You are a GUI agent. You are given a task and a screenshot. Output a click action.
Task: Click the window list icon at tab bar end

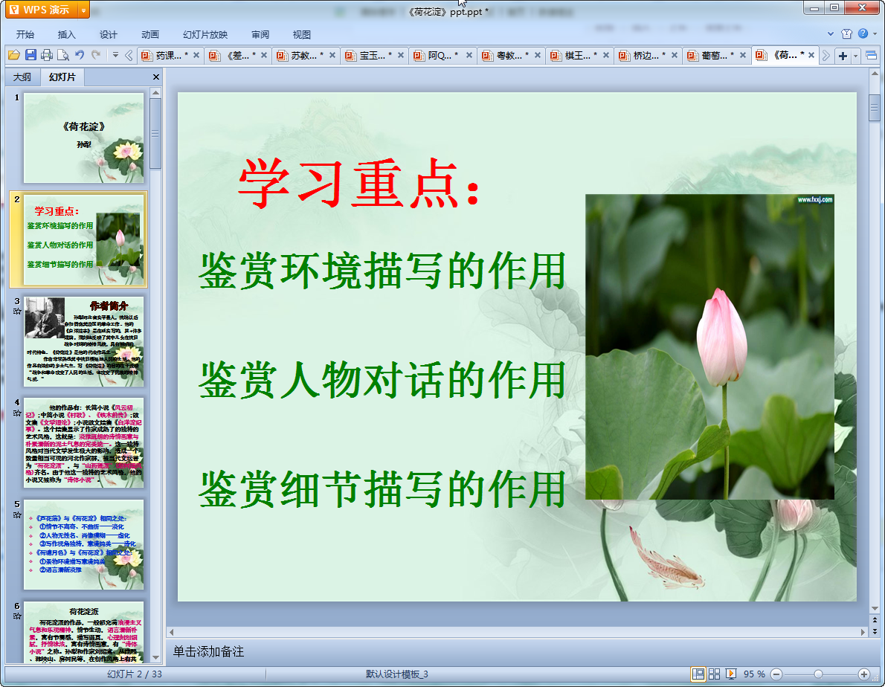point(871,55)
